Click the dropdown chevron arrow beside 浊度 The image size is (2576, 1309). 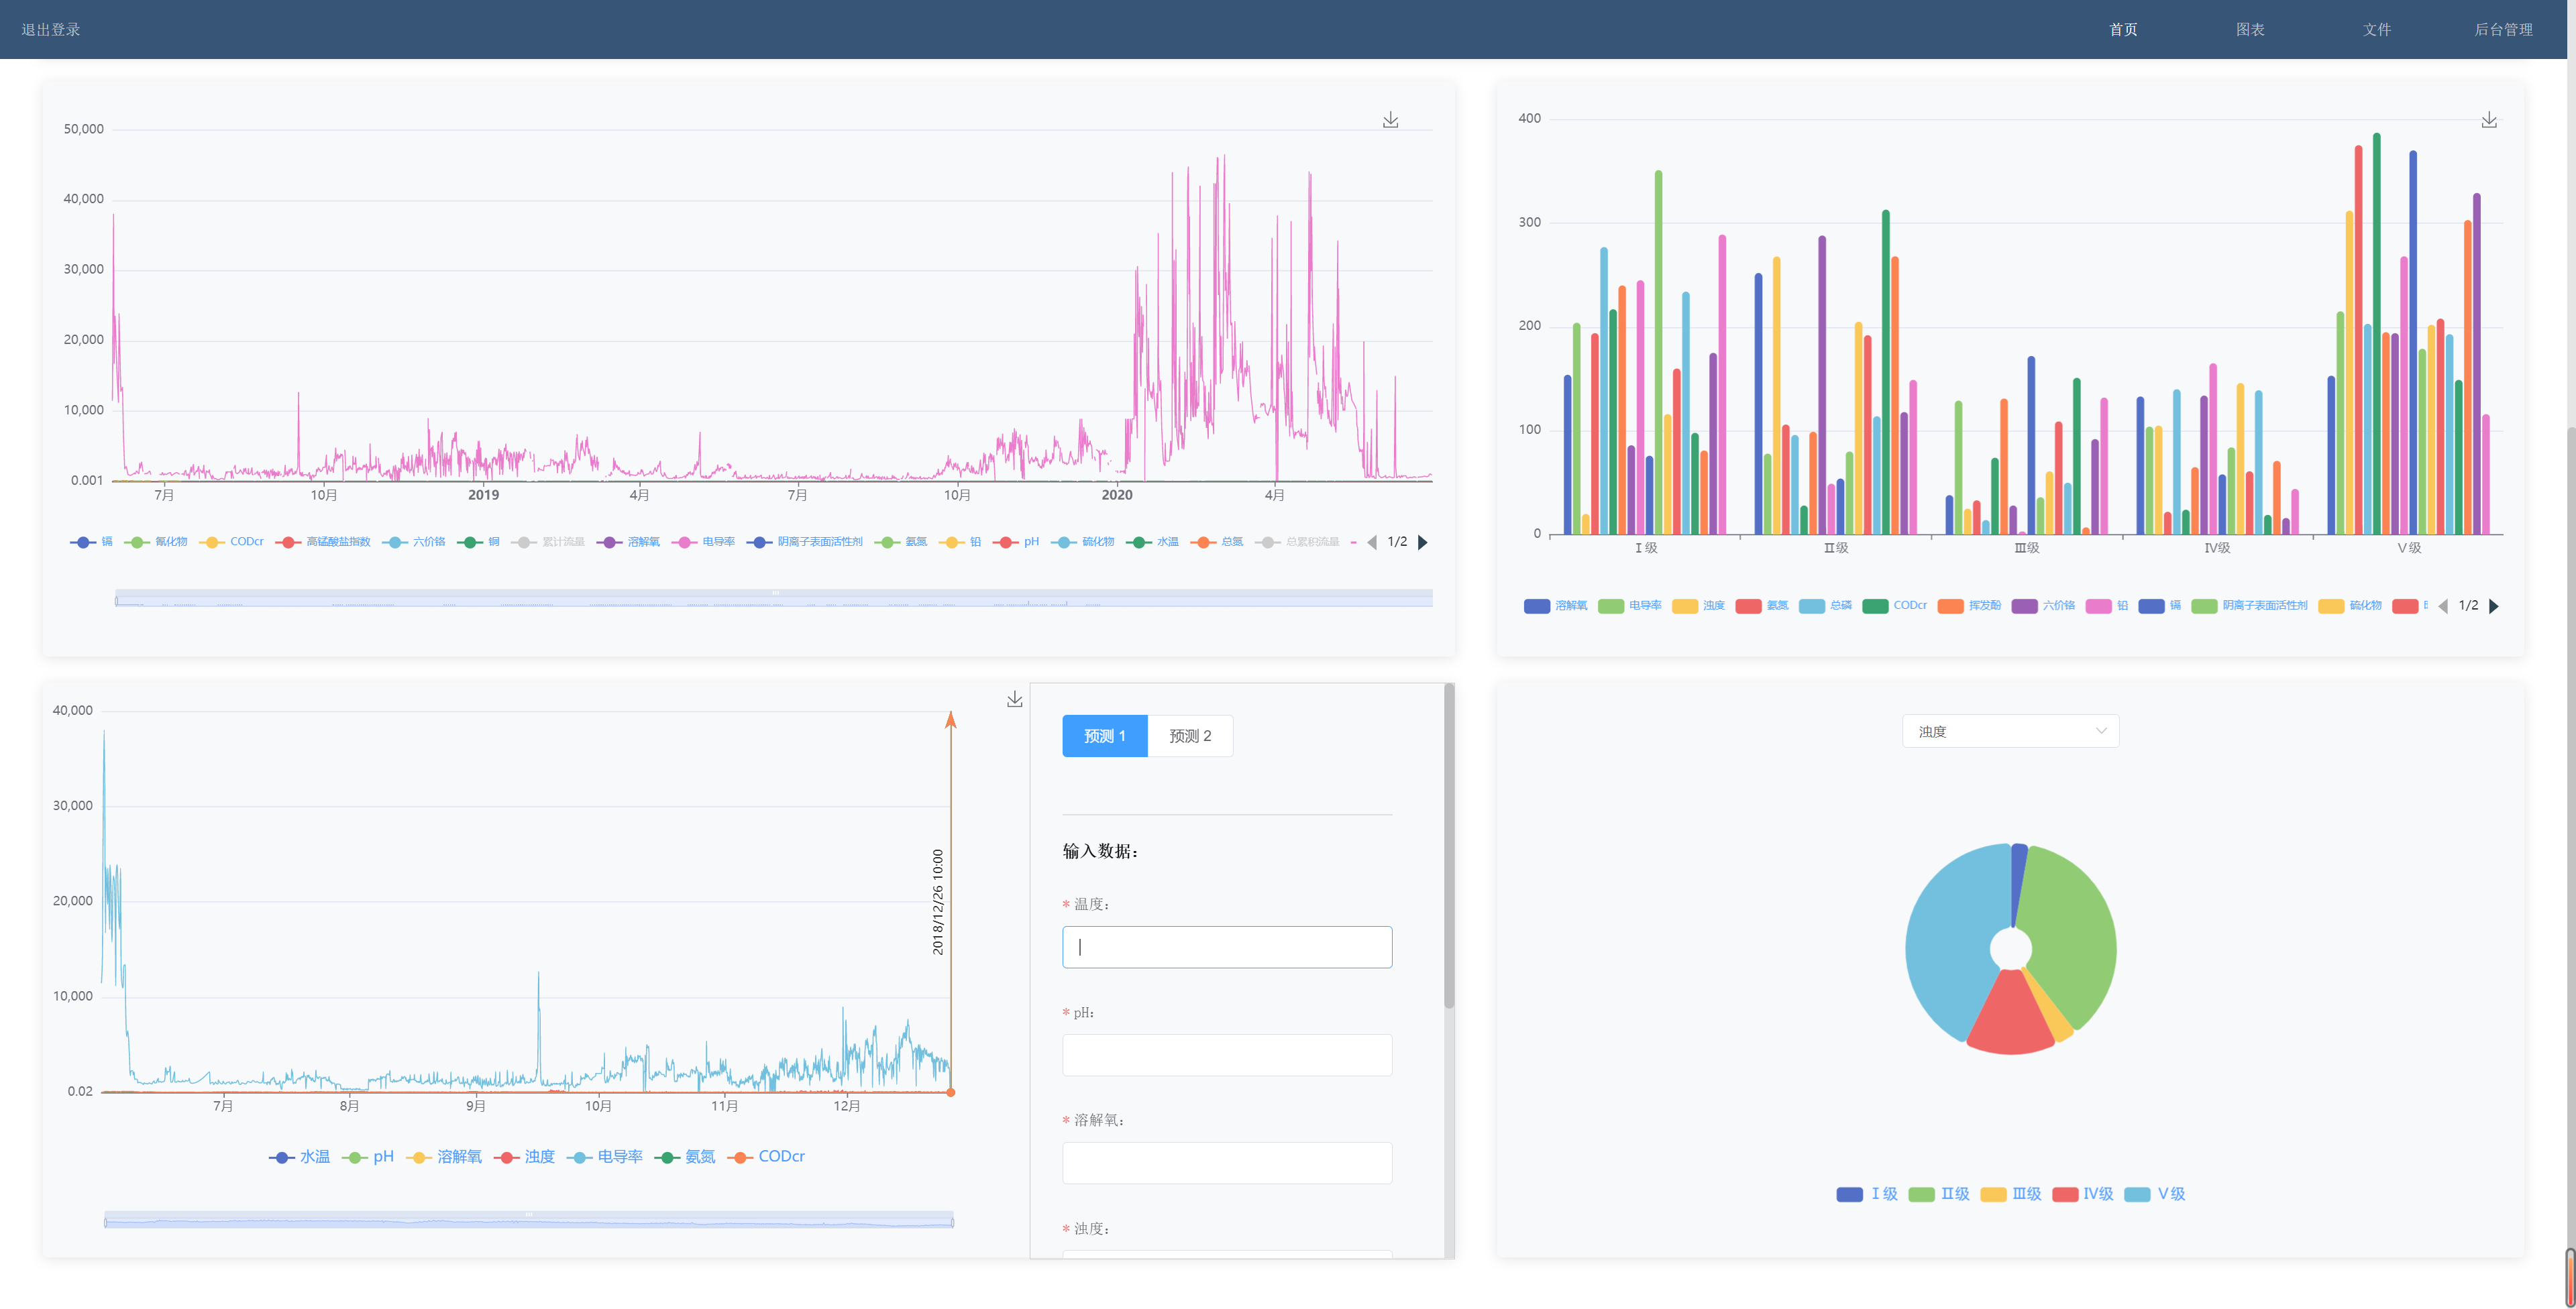[2100, 731]
